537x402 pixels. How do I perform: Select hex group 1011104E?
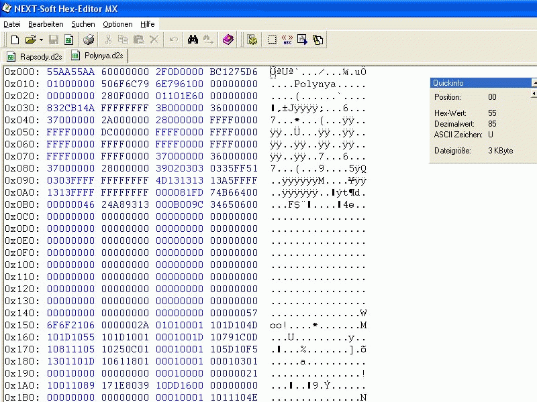[x=234, y=397]
